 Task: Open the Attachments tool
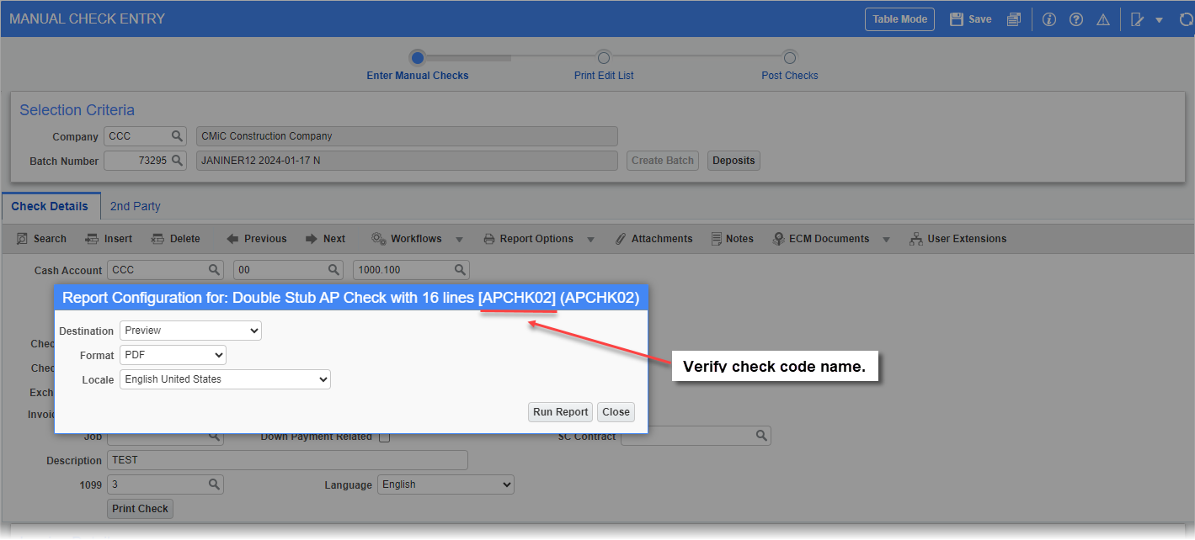(x=654, y=238)
